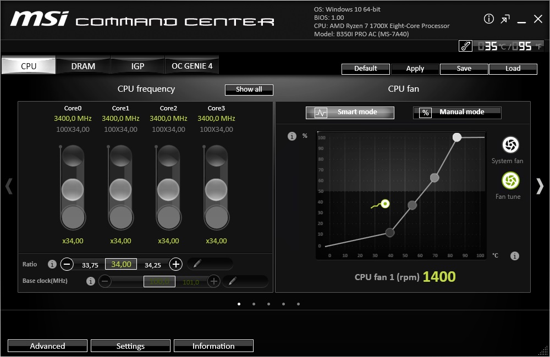Click the Save profile button
550x357 pixels.
tap(464, 69)
